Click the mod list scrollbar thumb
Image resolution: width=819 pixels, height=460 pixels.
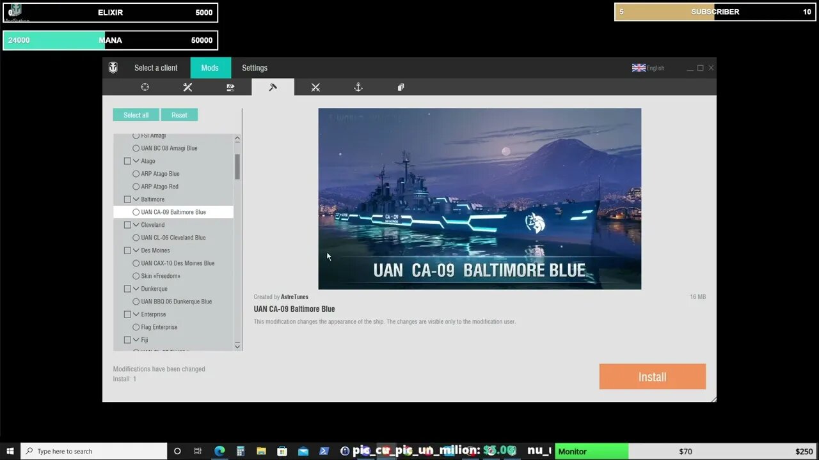237,167
